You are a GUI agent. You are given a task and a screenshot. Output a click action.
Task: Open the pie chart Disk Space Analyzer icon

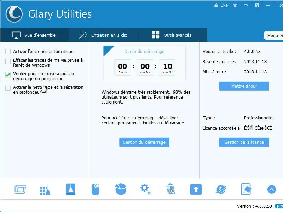pos(121,189)
